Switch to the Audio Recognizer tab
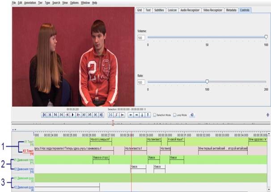Viewport: 271px width, 192px height. (x=190, y=10)
